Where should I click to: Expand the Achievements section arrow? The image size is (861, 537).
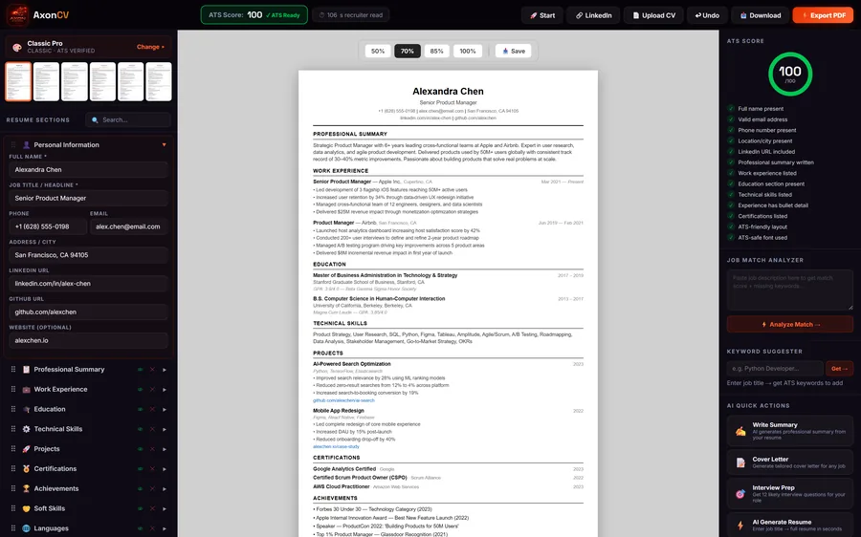[x=165, y=488]
